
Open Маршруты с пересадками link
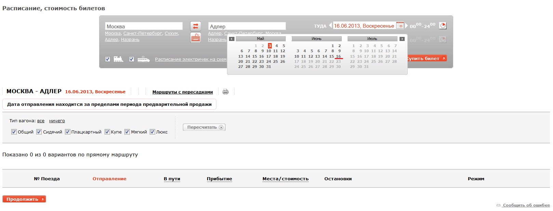pos(183,92)
